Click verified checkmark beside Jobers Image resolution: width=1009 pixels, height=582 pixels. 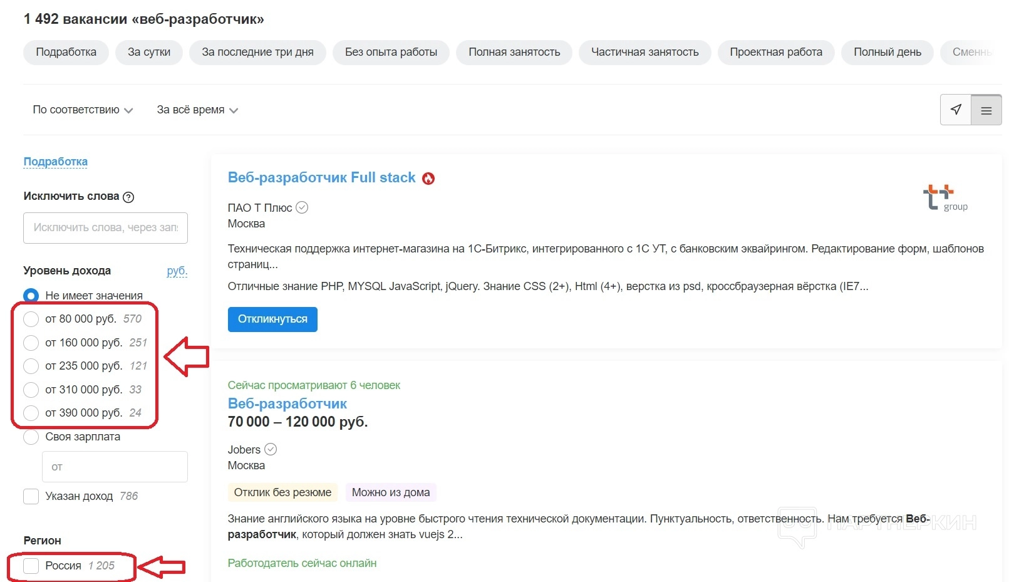click(271, 449)
